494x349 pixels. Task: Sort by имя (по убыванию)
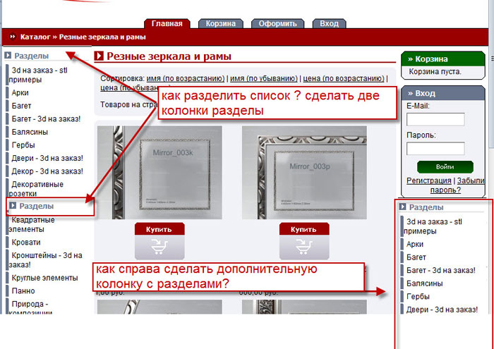tap(264, 78)
